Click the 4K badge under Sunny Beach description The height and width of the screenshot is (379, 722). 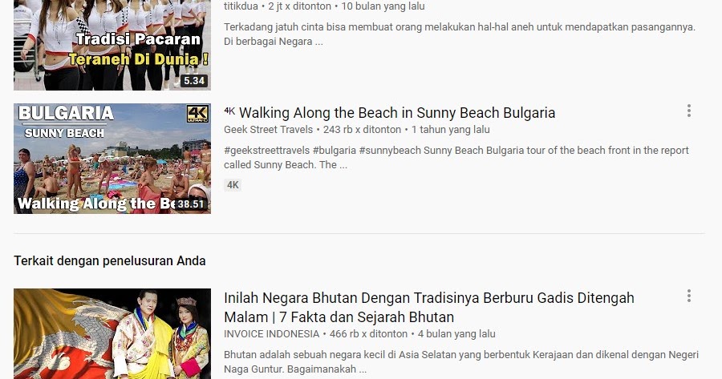tap(233, 185)
